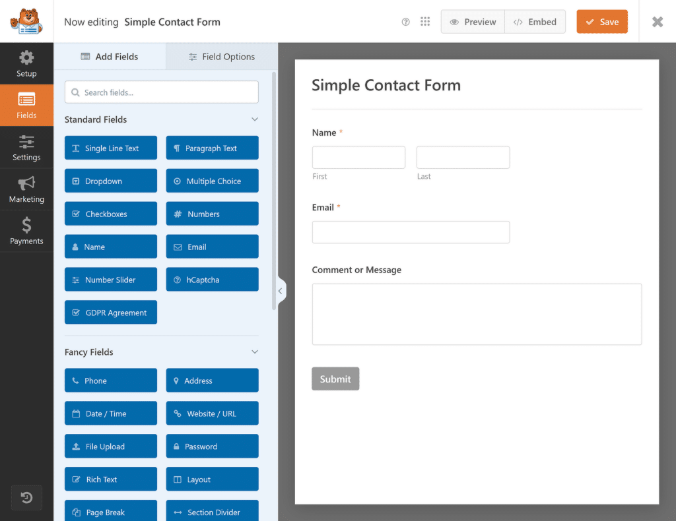Collapse the Fancy Fields section

[x=255, y=352]
